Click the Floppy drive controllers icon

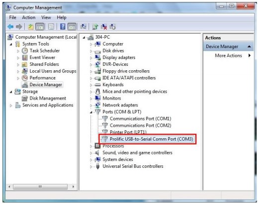[97, 71]
